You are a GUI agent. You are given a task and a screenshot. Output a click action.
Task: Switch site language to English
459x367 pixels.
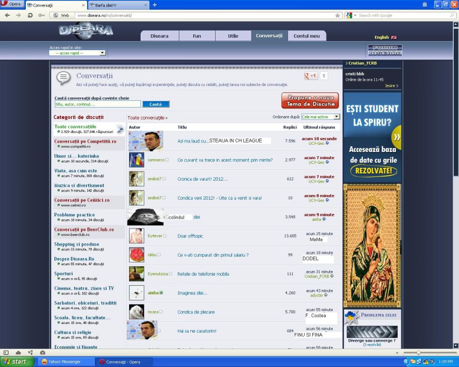pyautogui.click(x=385, y=37)
